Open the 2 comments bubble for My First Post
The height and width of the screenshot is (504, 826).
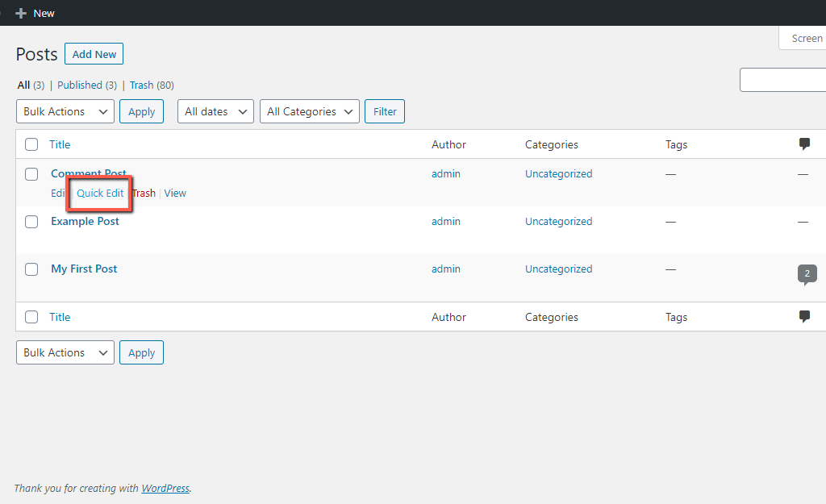click(x=807, y=274)
